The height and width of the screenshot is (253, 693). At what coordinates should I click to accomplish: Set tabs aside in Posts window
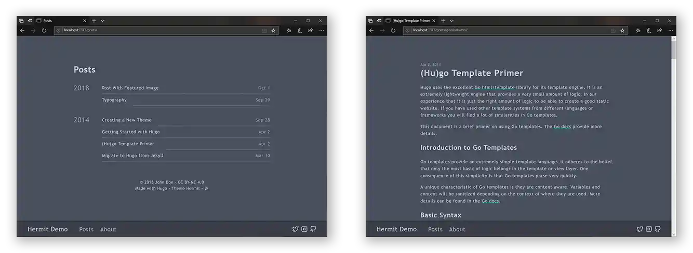point(30,21)
